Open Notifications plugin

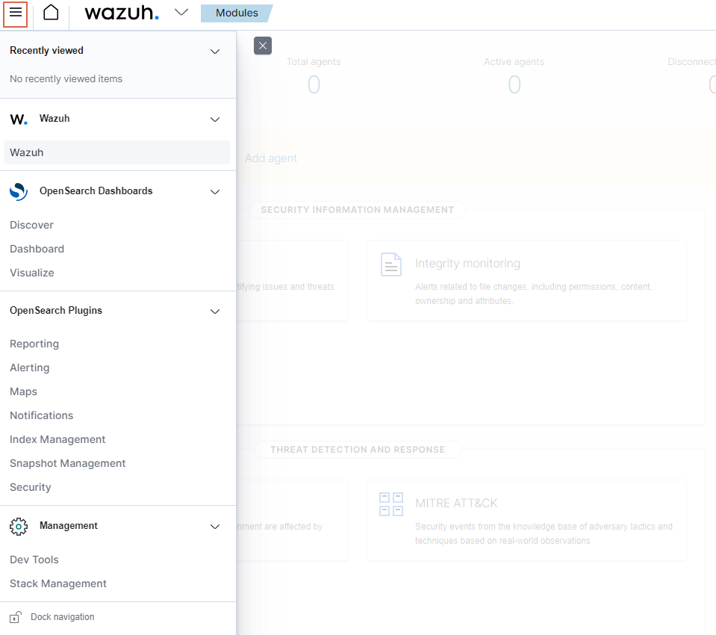click(42, 415)
